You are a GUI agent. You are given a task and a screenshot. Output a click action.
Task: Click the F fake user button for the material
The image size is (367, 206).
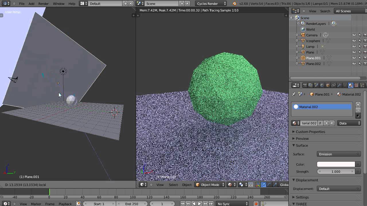(x=320, y=123)
